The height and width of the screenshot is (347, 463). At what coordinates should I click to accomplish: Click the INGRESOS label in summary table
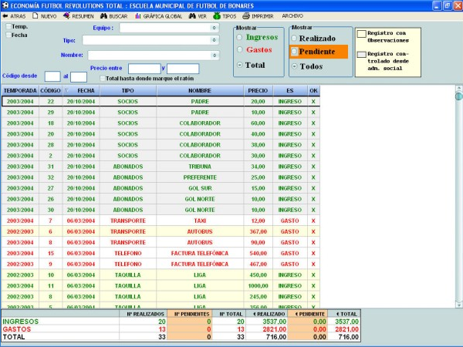click(20, 322)
